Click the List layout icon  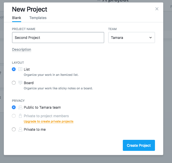[20, 69]
